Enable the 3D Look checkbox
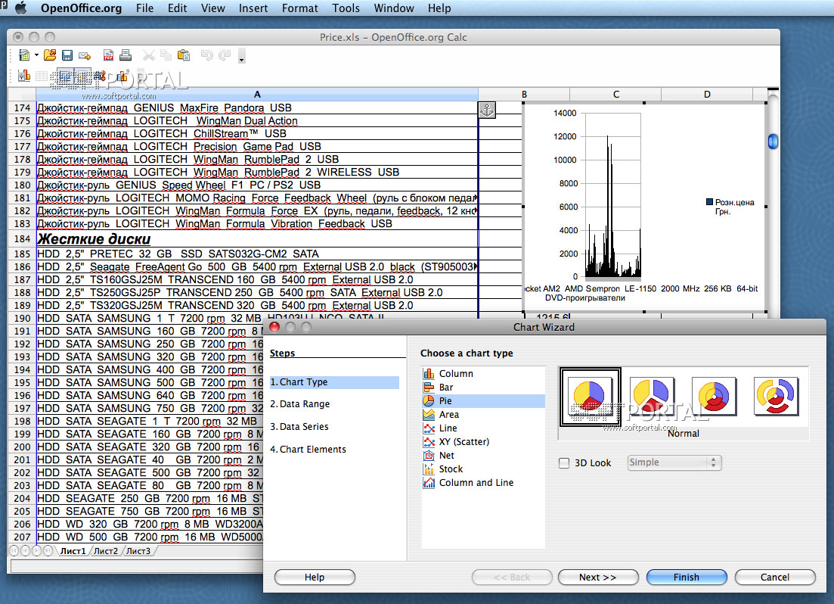The height and width of the screenshot is (604, 834). pyautogui.click(x=563, y=462)
